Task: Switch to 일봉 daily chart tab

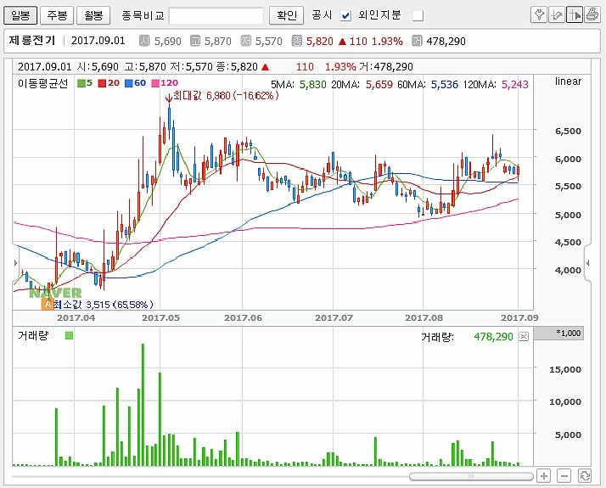Action: [20, 15]
